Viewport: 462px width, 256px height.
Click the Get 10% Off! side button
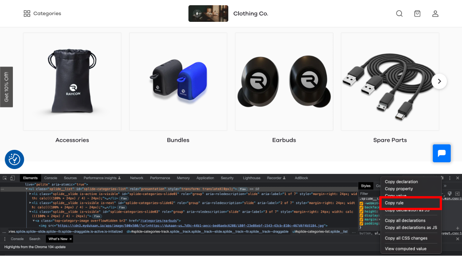6,87
